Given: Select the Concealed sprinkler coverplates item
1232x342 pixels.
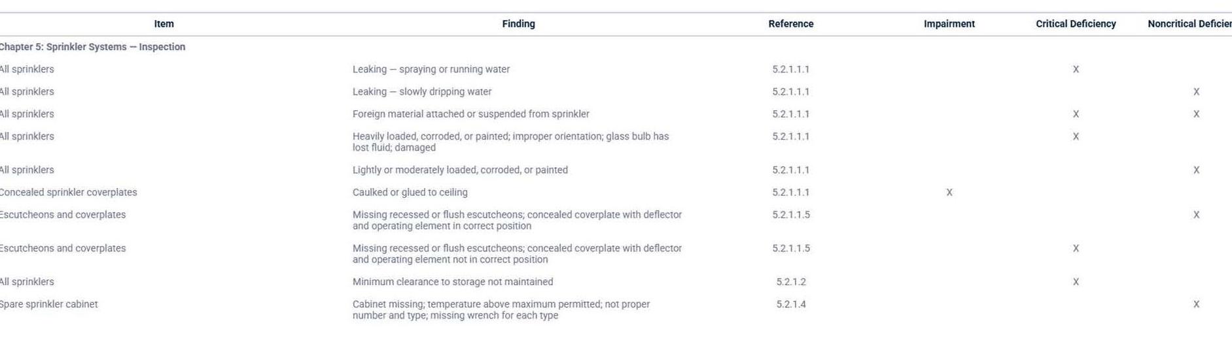Looking at the screenshot, I should pos(68,193).
